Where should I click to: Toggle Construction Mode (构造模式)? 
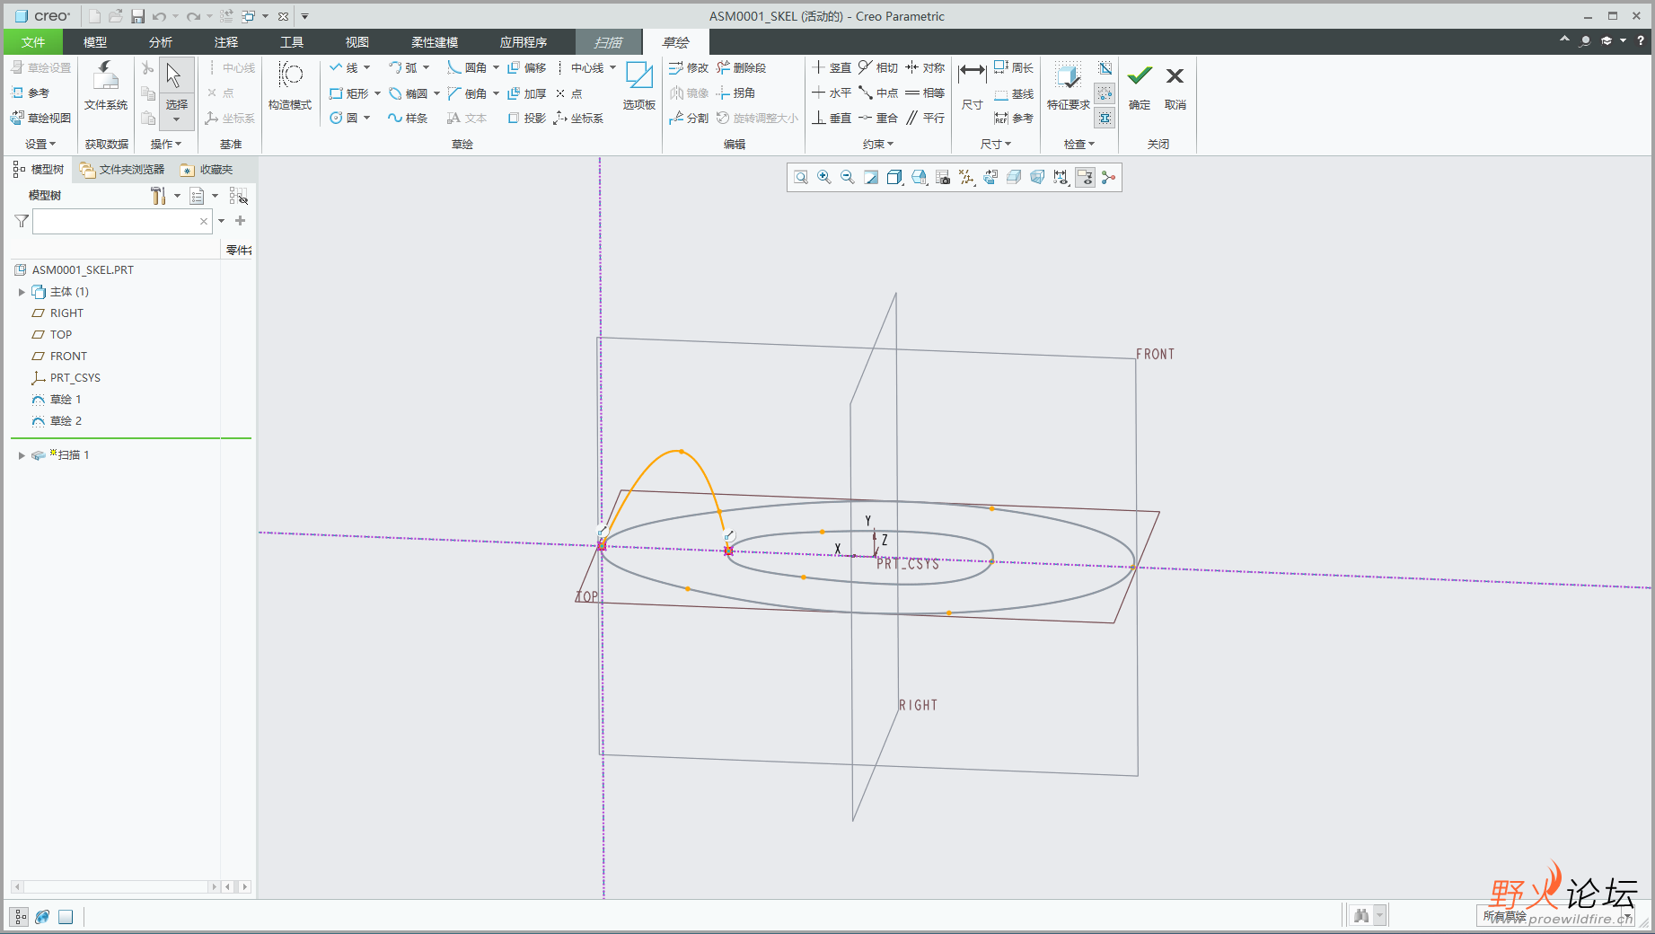coord(289,86)
